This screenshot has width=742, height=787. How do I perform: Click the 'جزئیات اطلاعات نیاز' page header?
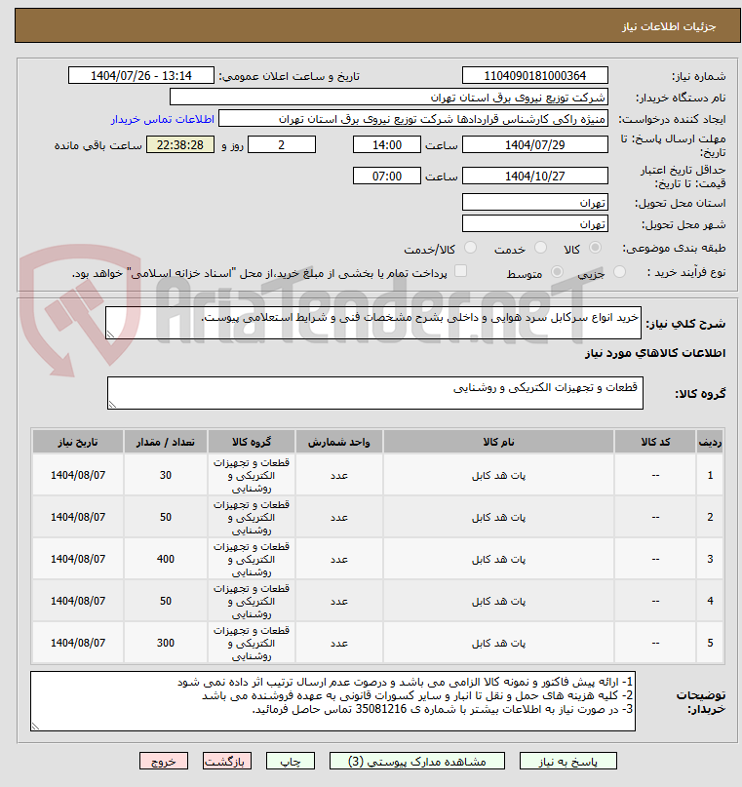point(669,26)
